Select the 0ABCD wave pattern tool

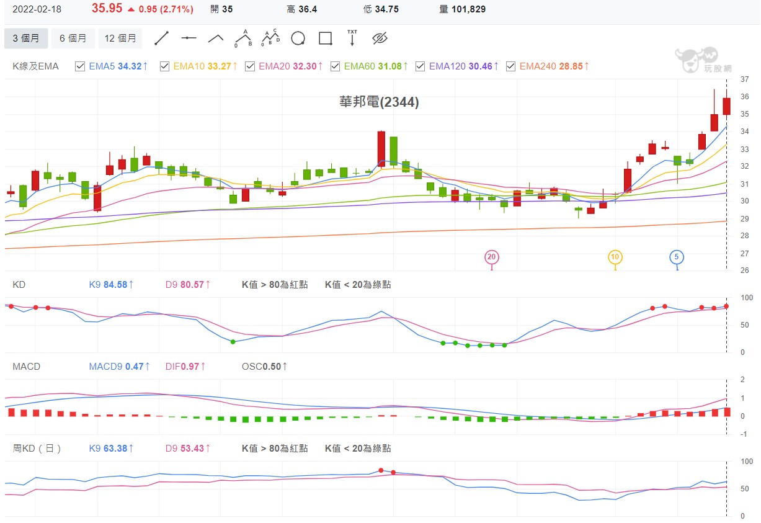pos(270,38)
